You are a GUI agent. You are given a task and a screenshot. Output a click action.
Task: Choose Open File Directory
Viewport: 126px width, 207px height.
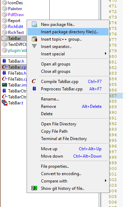68,124
